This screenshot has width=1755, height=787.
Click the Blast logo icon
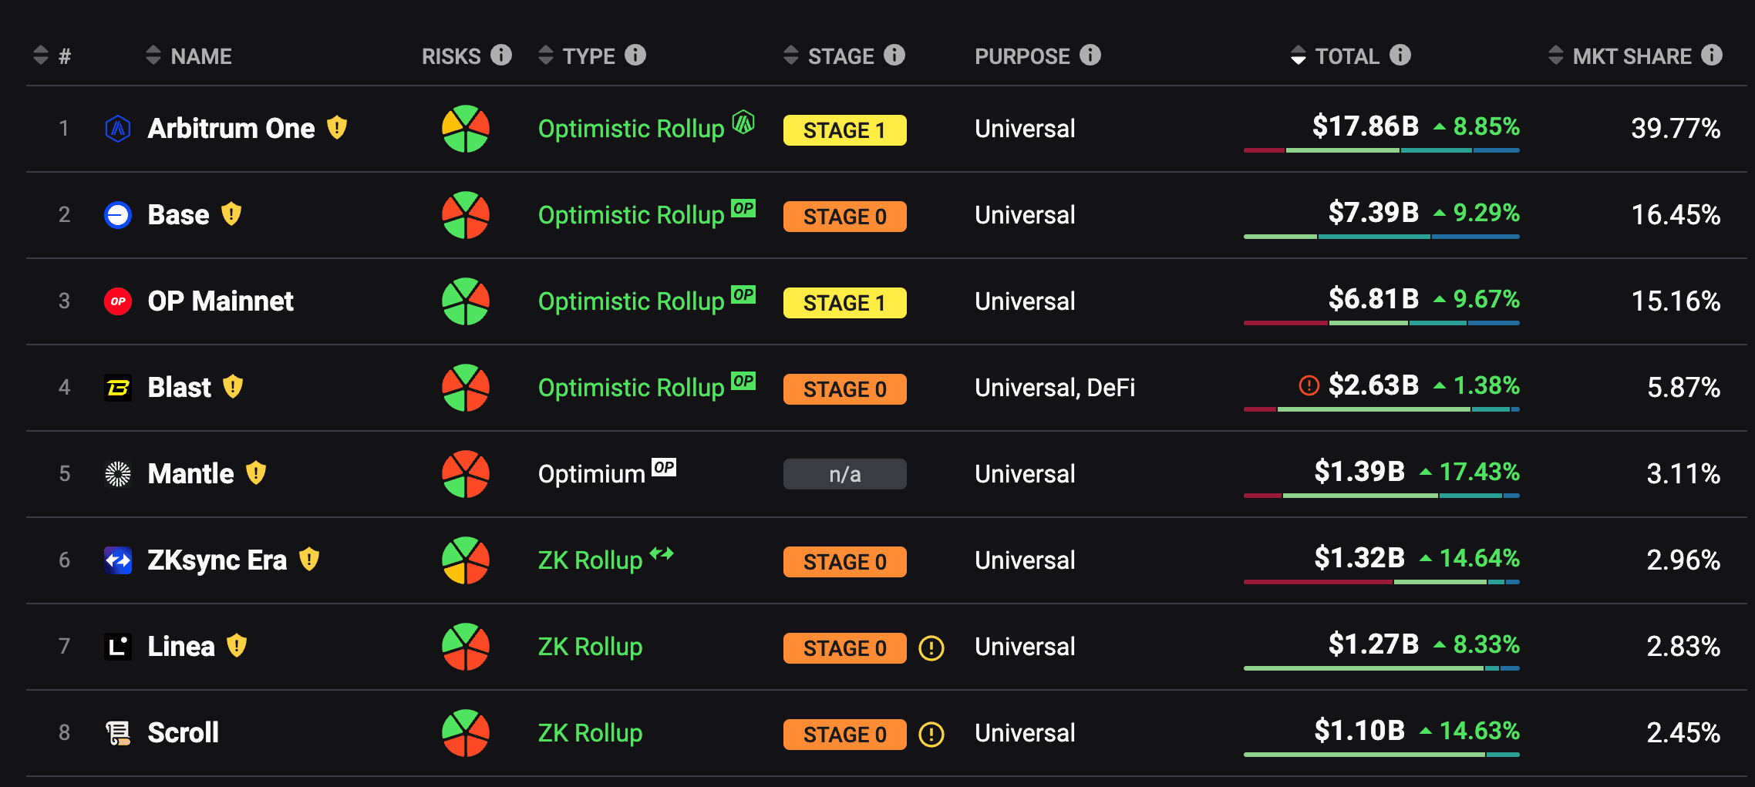pyautogui.click(x=118, y=387)
